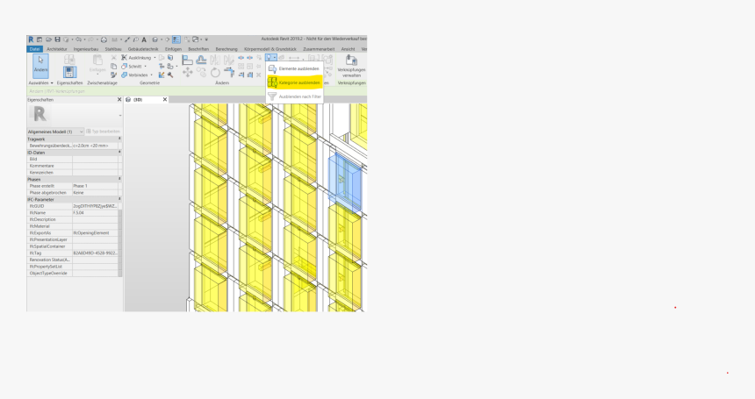The height and width of the screenshot is (399, 755).
Task: Expand the Auswählen panel dropdown
Action: pyautogui.click(x=41, y=83)
